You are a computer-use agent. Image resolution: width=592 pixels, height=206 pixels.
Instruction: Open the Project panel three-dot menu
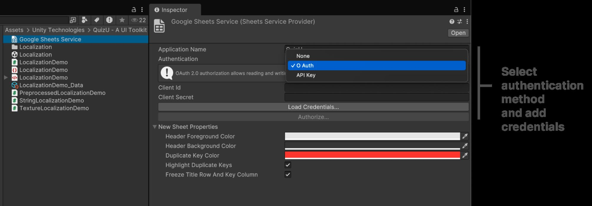click(142, 10)
